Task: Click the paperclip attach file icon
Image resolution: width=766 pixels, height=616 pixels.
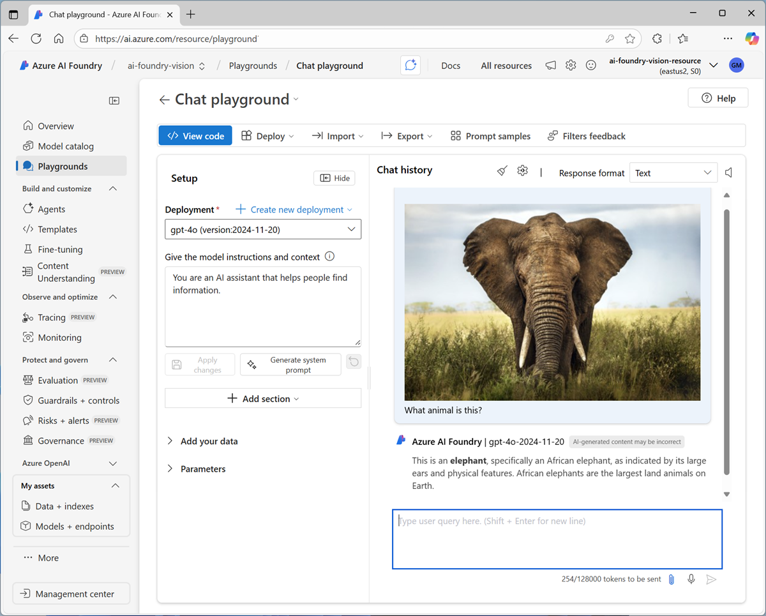Action: 672,580
